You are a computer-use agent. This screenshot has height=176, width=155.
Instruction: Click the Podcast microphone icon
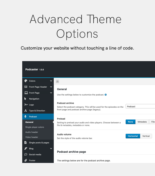coord(25,116)
